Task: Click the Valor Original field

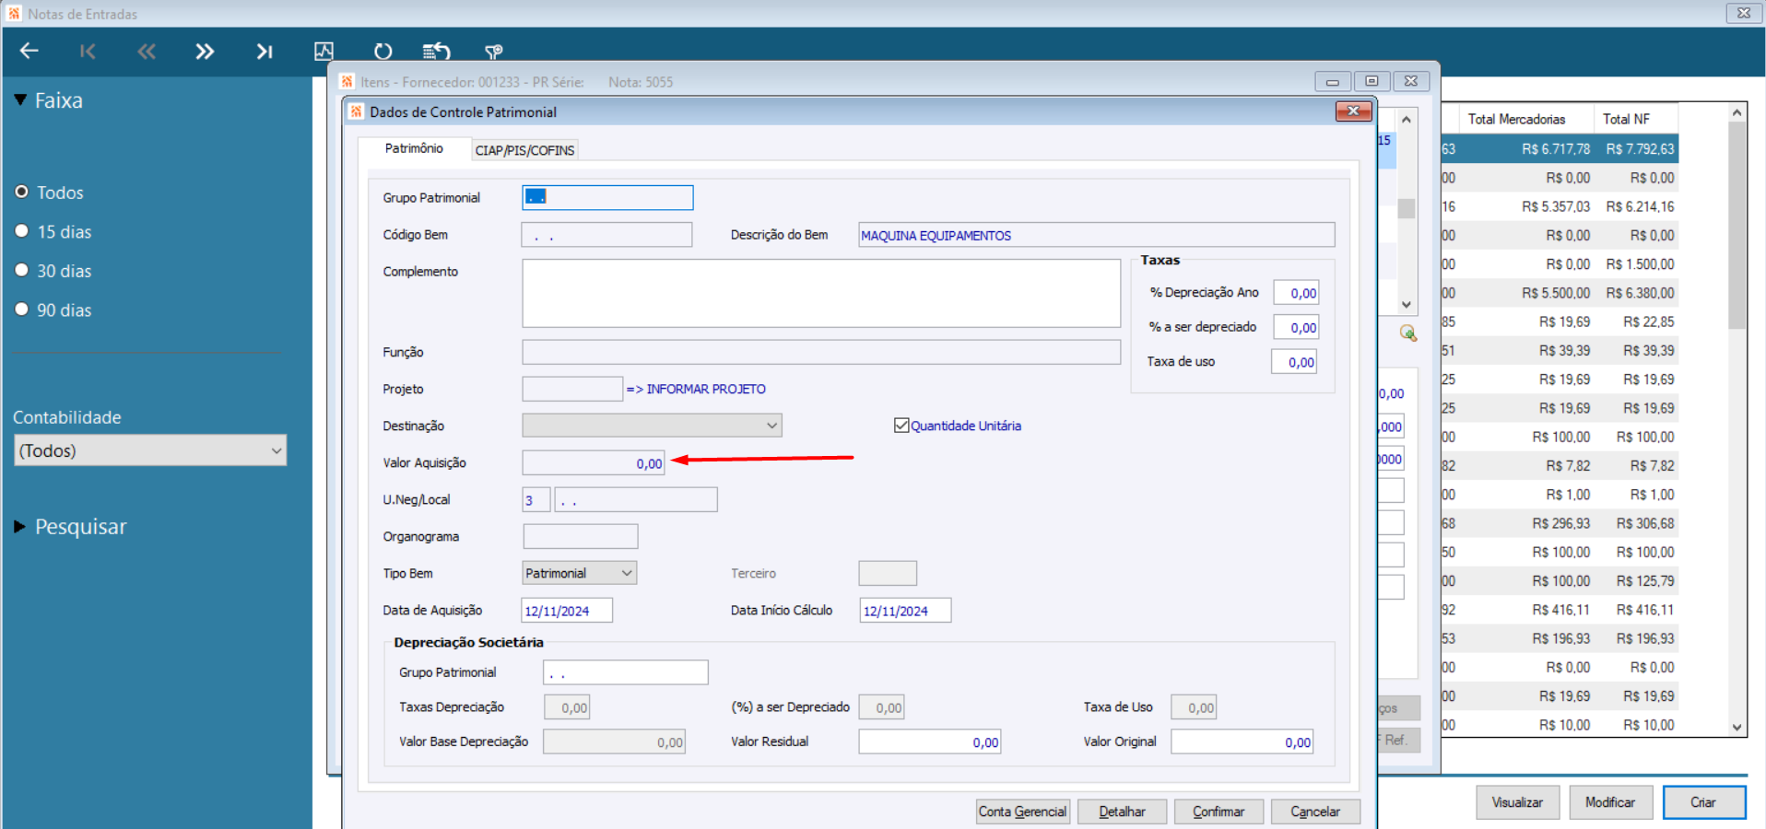Action: click(1242, 741)
